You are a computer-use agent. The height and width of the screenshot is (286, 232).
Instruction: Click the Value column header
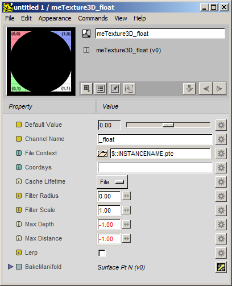[x=163, y=106]
